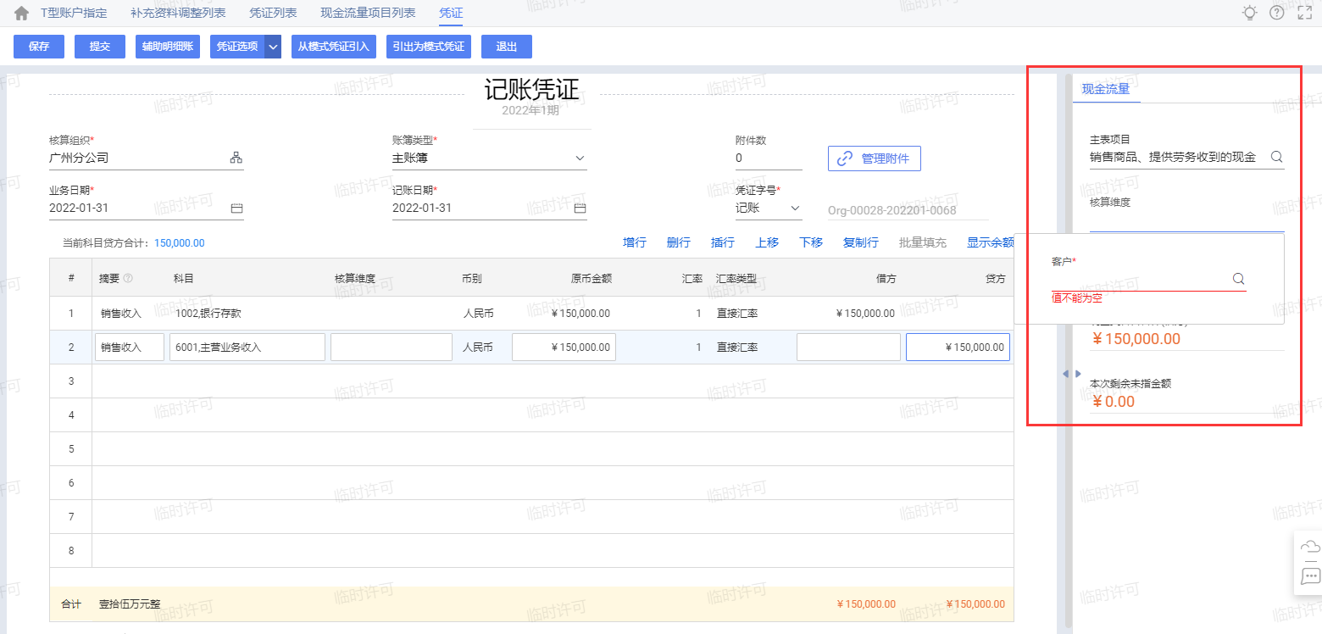The height and width of the screenshot is (634, 1322).
Task: Click the 批量填充 link
Action: (x=923, y=242)
